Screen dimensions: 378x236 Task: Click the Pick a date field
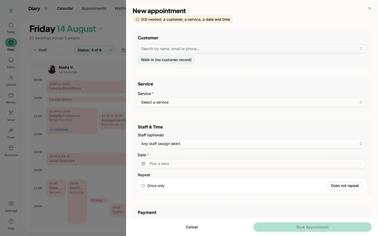coord(252,164)
